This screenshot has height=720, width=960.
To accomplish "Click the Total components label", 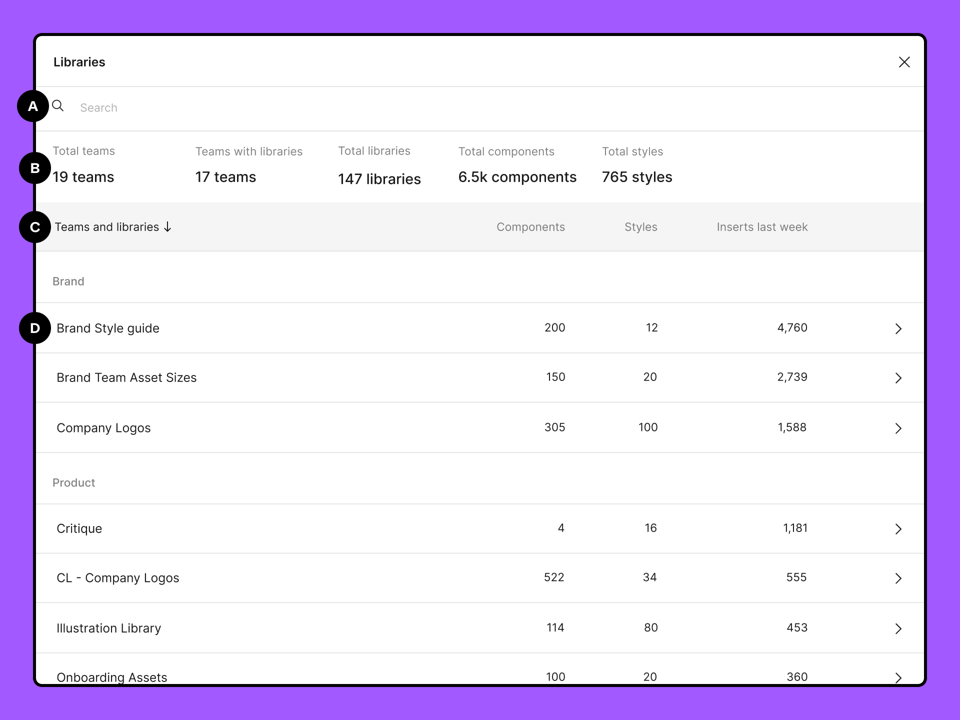I will [x=506, y=151].
